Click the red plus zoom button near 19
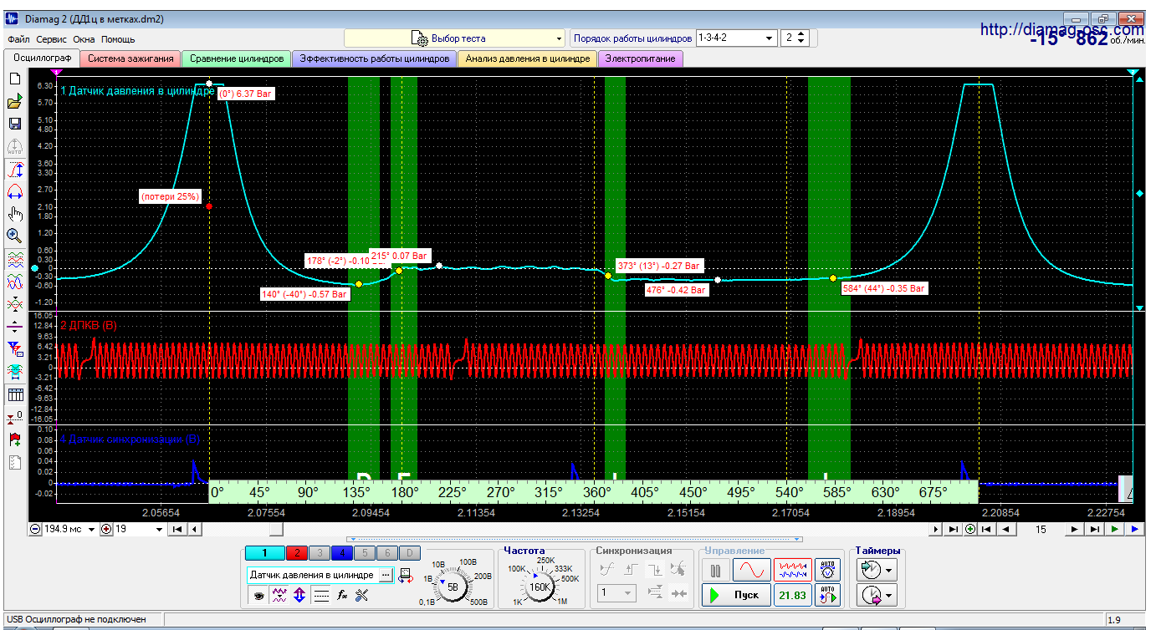This screenshot has height=630, width=1156. click(x=105, y=529)
